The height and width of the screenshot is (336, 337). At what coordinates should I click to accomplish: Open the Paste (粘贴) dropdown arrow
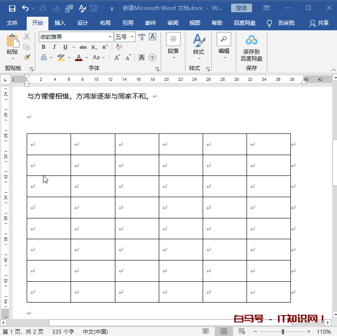pyautogui.click(x=12, y=59)
